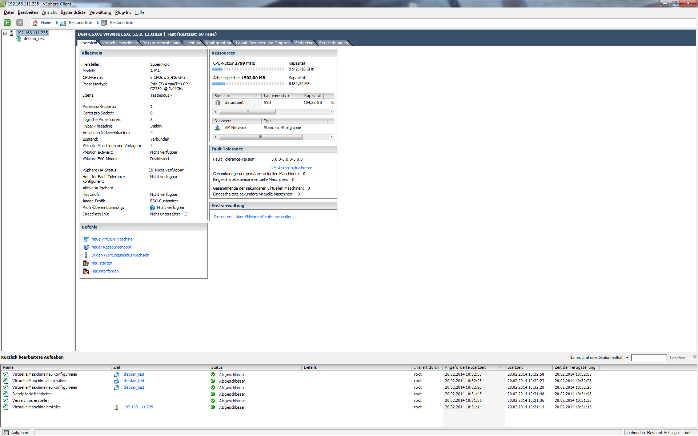698x436 pixels.
Task: Click 'VM-Anzahl aktualisieren' link
Action: 292,168
